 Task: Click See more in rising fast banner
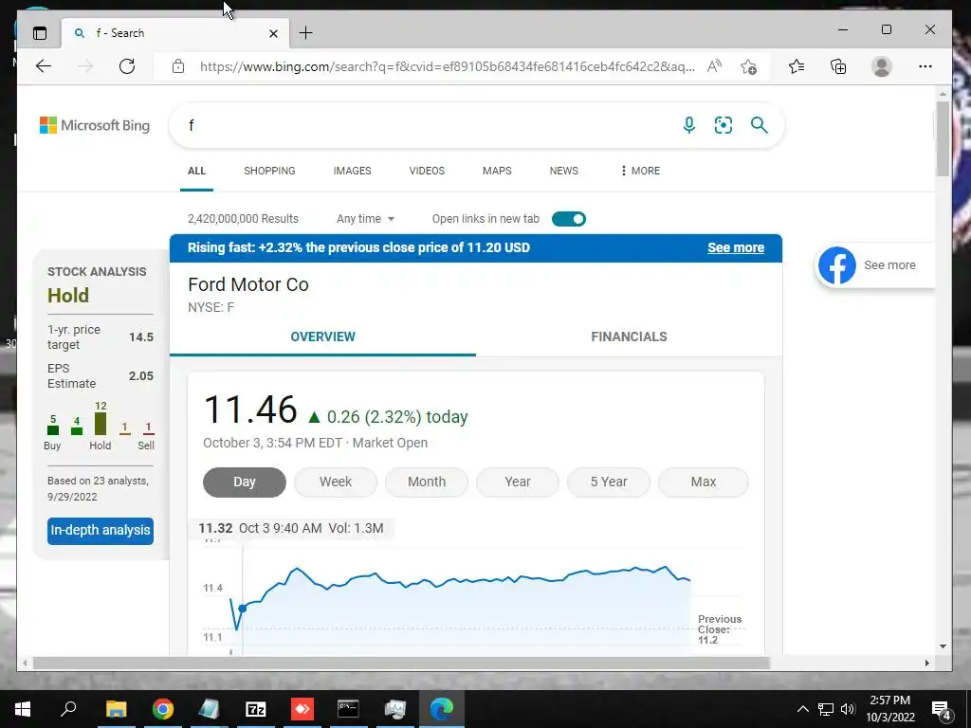point(736,247)
